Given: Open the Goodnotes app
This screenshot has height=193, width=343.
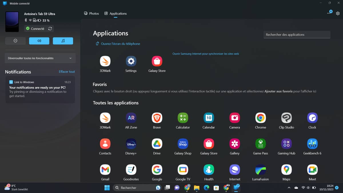Looking at the screenshot, I should (131, 170).
